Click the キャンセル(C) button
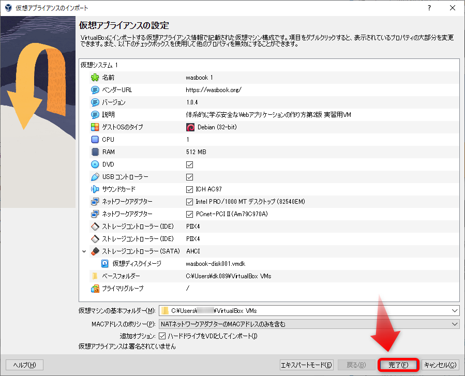Screen dimensions: 465x376 (440, 365)
